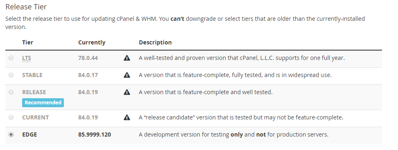Screen dimensions: 398x150
Task: Click the Currently column header
Action: coord(92,42)
